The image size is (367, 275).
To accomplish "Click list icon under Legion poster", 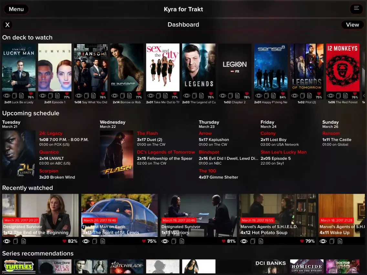I will click(x=237, y=96).
